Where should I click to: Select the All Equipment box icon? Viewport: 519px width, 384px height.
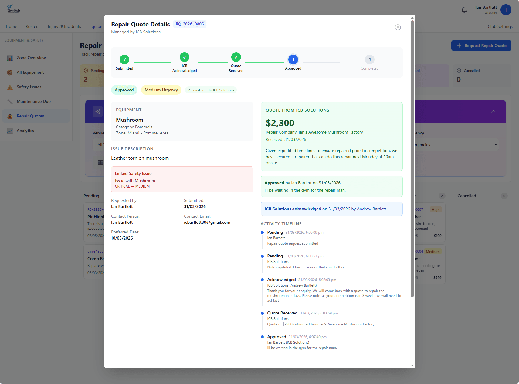[10, 73]
